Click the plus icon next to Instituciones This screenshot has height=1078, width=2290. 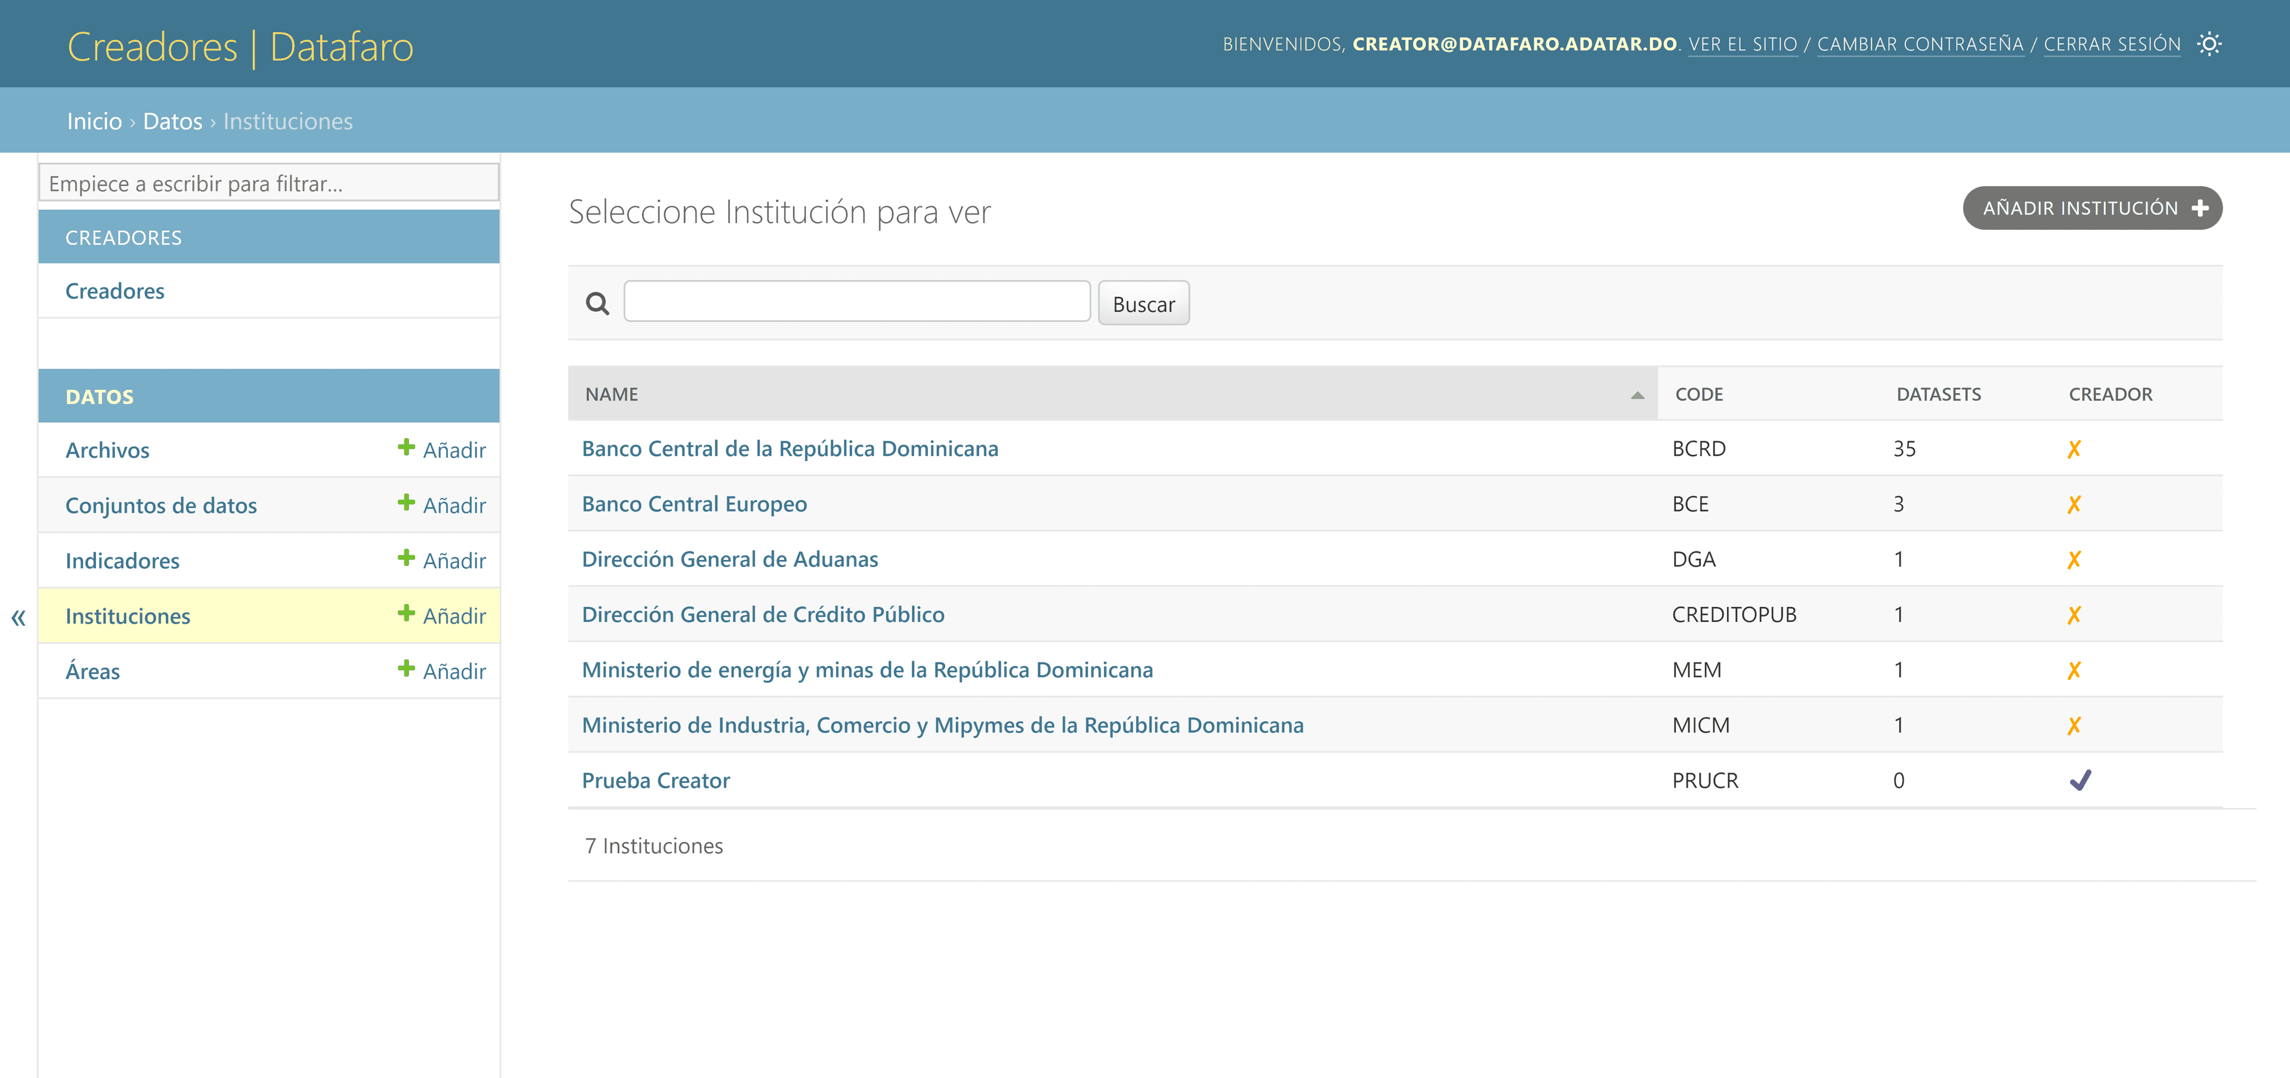pos(406,613)
